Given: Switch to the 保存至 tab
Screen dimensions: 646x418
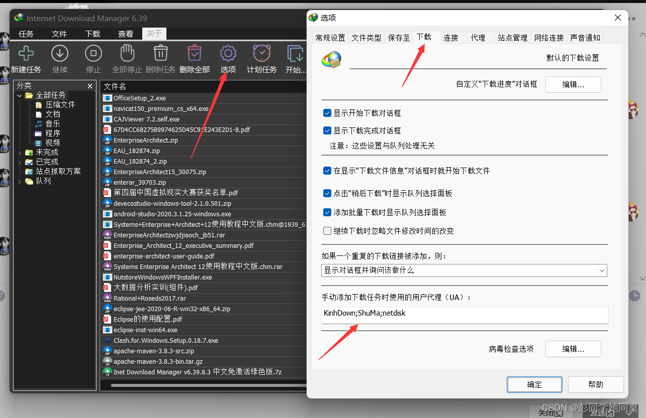Looking at the screenshot, I should click(399, 38).
